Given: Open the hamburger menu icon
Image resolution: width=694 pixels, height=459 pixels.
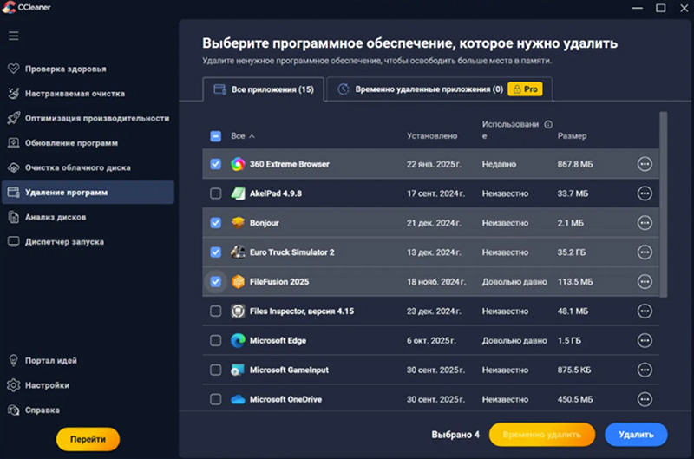Looking at the screenshot, I should [13, 36].
